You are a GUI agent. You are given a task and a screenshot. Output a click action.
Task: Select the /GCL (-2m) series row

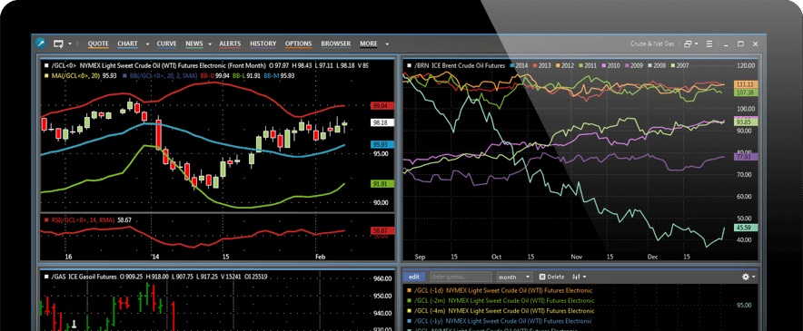point(500,301)
